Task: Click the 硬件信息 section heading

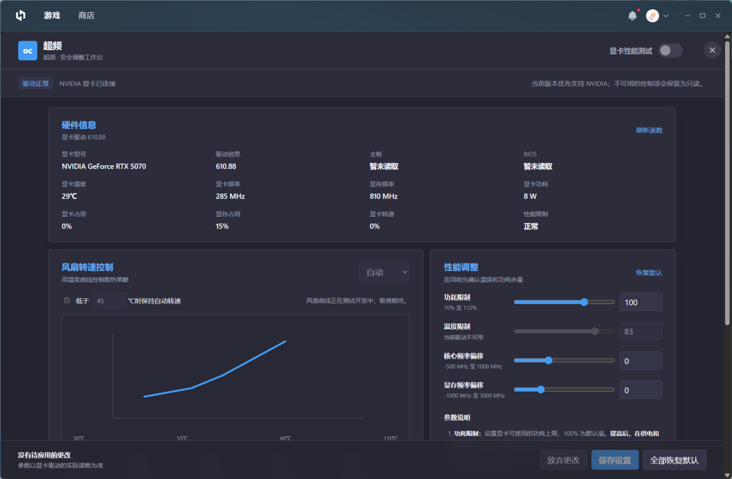Action: [x=79, y=125]
